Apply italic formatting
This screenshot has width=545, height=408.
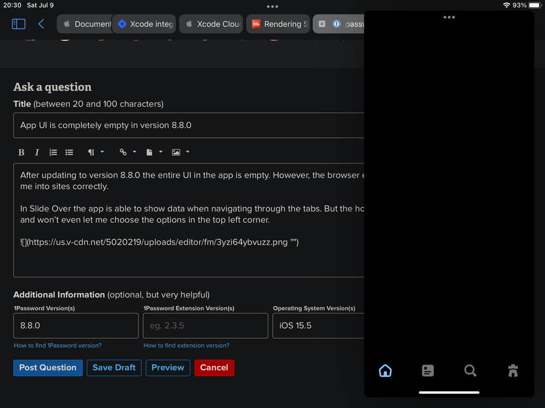[37, 153]
